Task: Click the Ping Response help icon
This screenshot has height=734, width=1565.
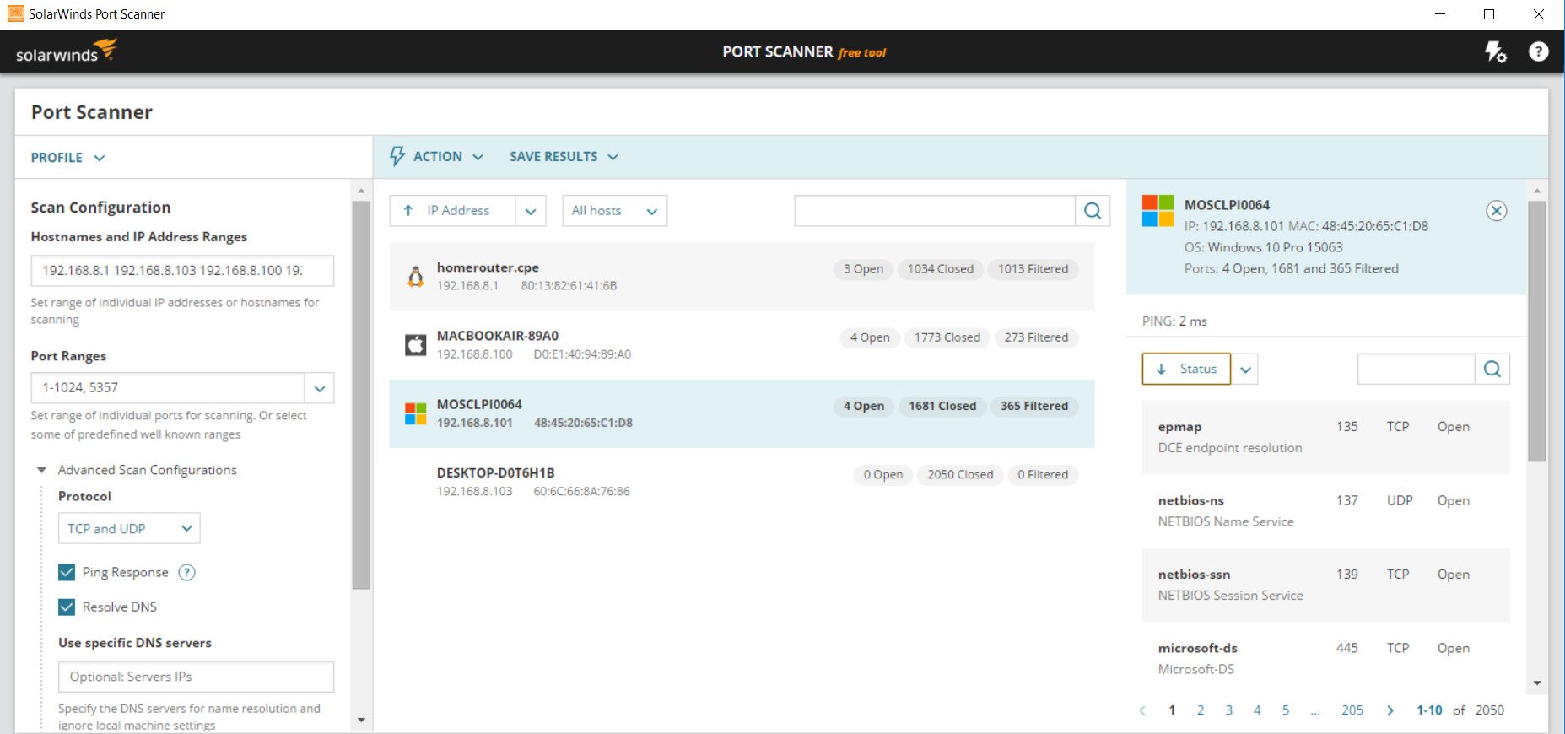Action: (187, 573)
